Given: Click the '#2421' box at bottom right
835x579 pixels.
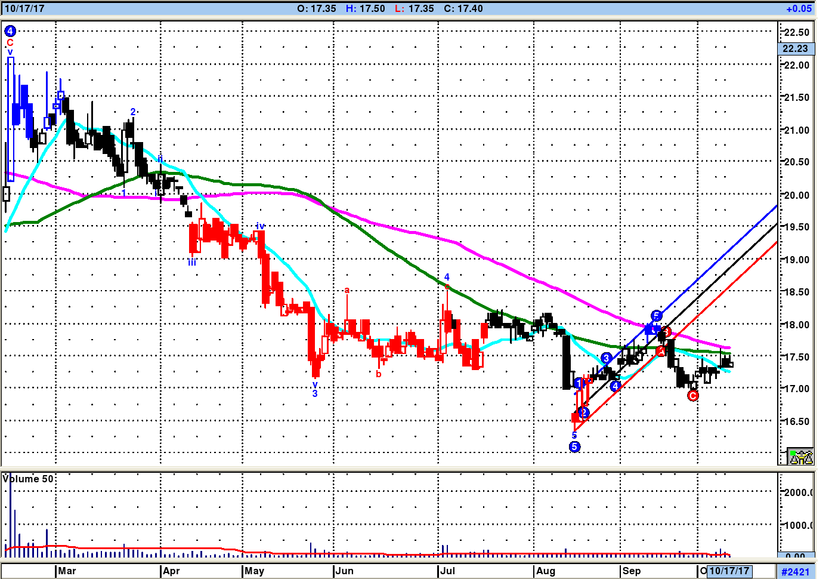Looking at the screenshot, I should click(796, 572).
